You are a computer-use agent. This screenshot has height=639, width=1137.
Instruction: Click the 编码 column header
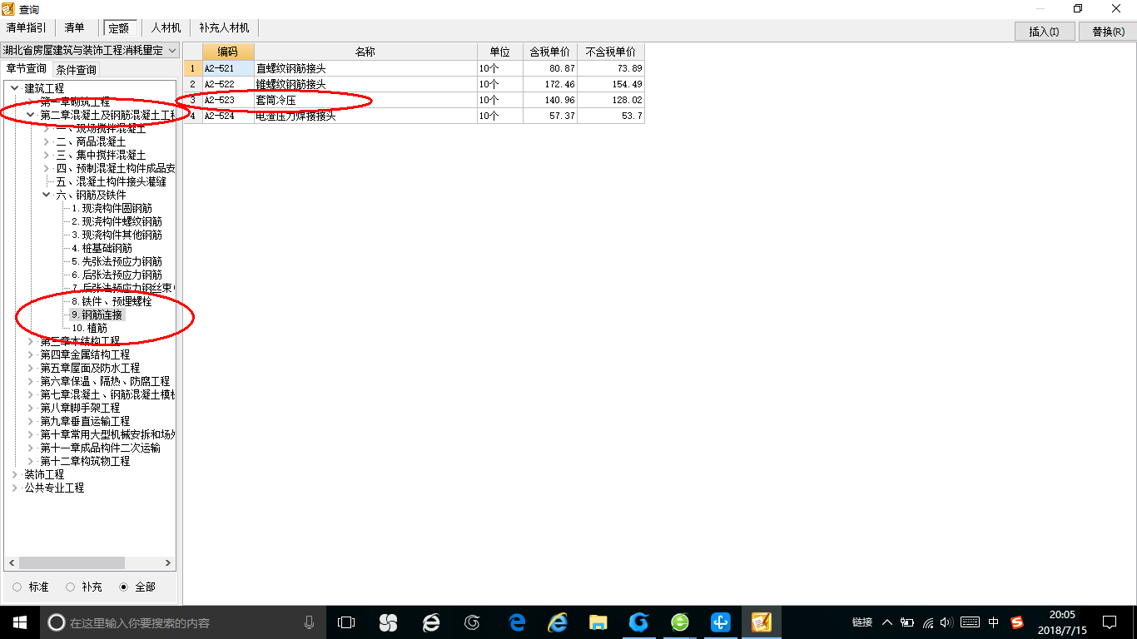click(x=228, y=52)
